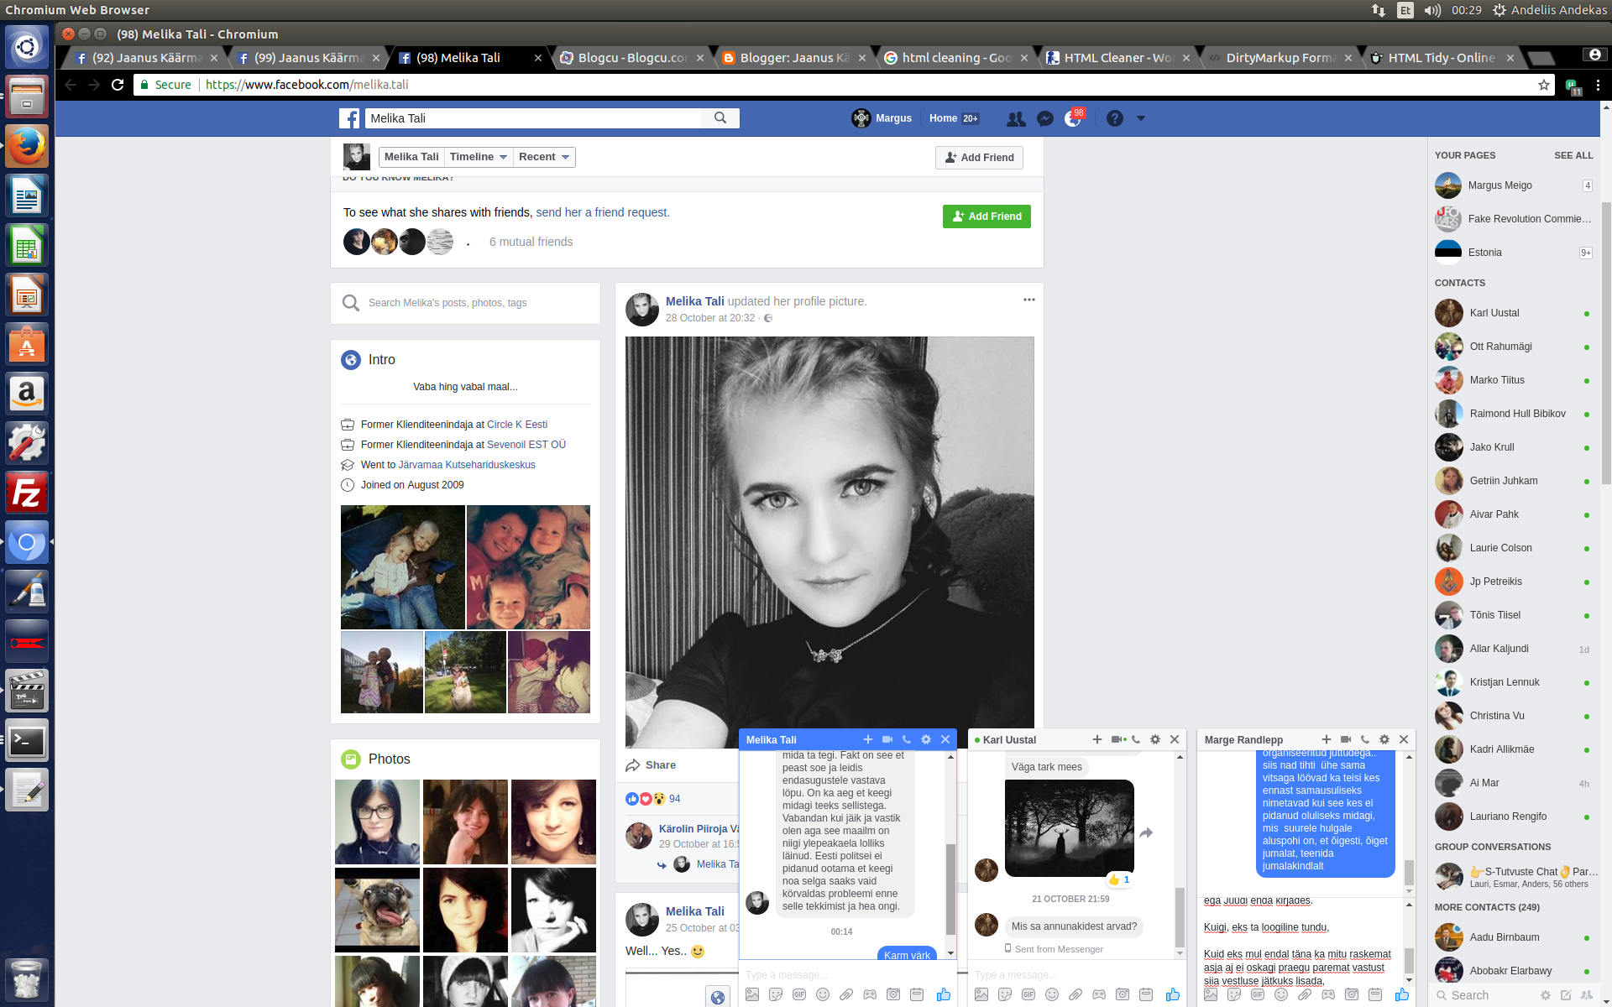
Task: Open the system volume indicator in top panel
Action: (x=1432, y=10)
